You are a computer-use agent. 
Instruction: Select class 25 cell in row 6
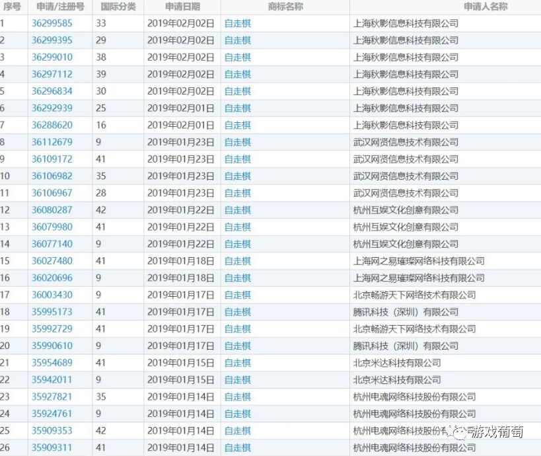click(101, 108)
